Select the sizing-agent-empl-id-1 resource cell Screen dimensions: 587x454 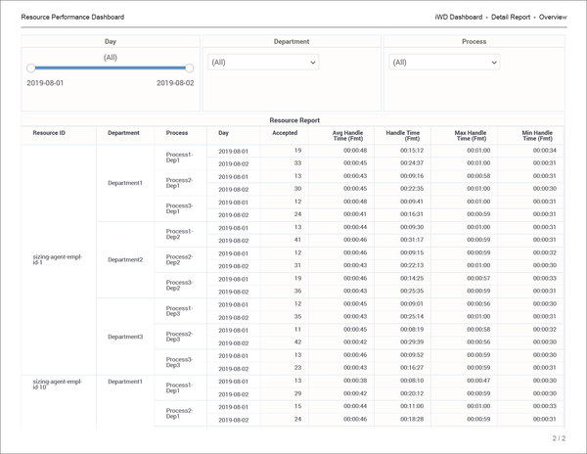[58, 259]
